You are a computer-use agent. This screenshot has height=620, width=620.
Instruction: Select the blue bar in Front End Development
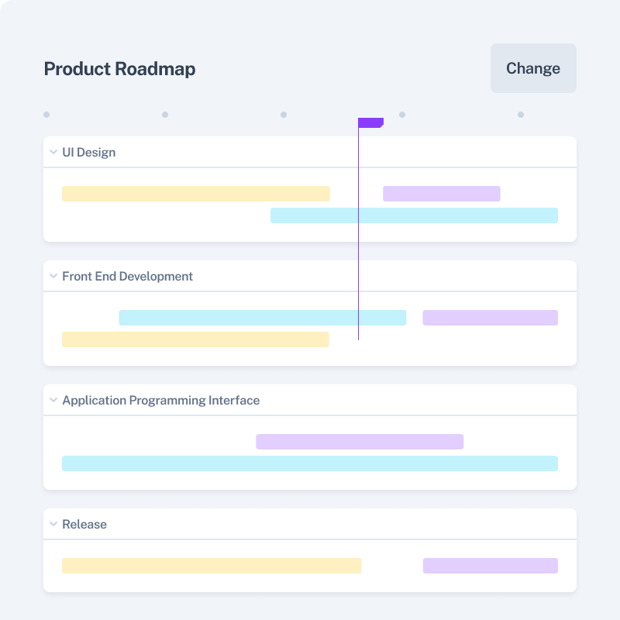point(262,318)
